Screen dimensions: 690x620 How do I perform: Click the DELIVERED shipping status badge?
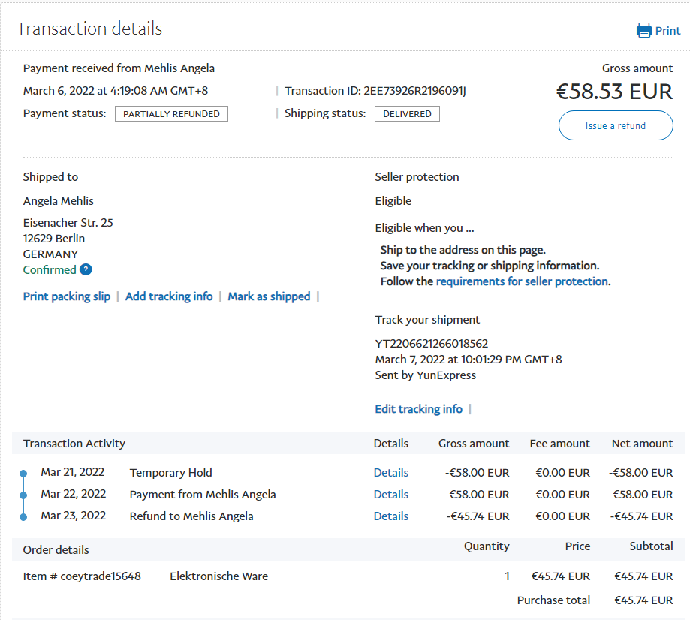(x=407, y=114)
